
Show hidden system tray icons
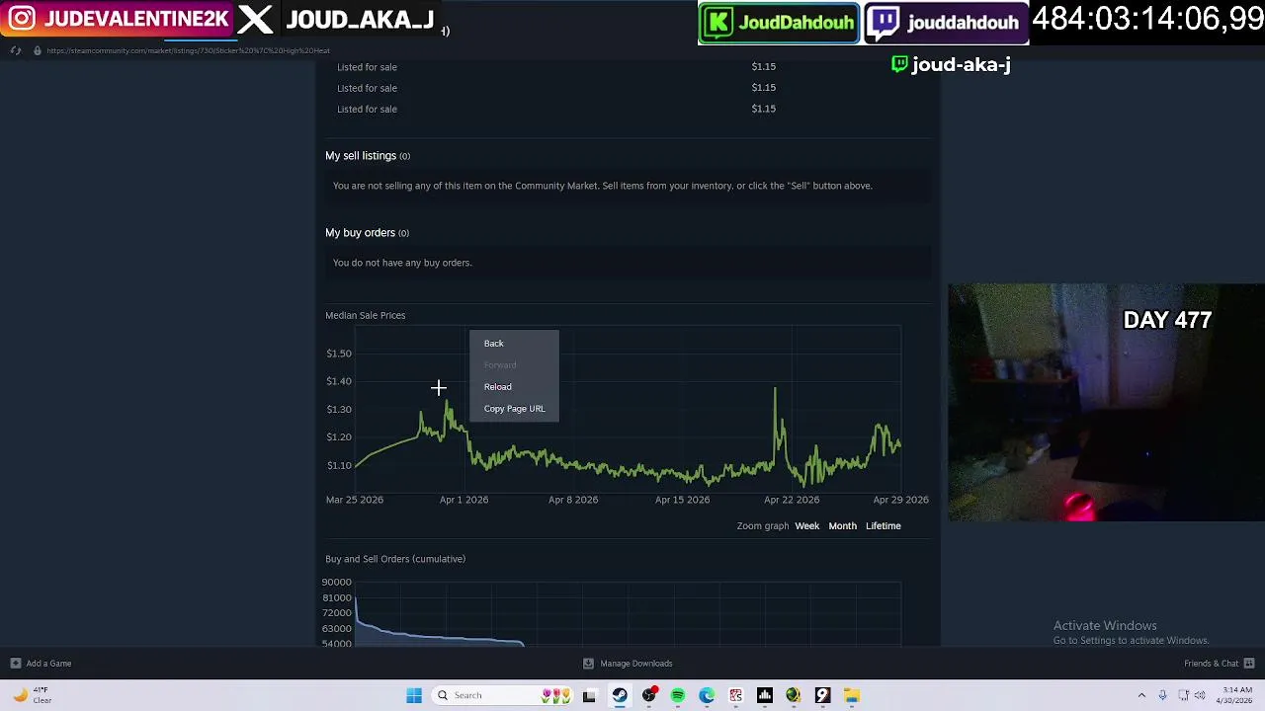pyautogui.click(x=1141, y=695)
